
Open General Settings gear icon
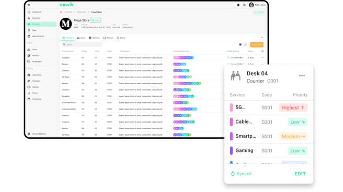tap(29, 134)
